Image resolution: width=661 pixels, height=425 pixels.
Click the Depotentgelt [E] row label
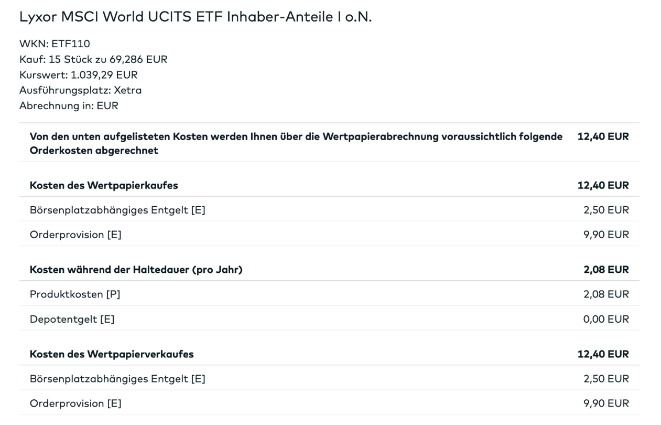tap(72, 319)
